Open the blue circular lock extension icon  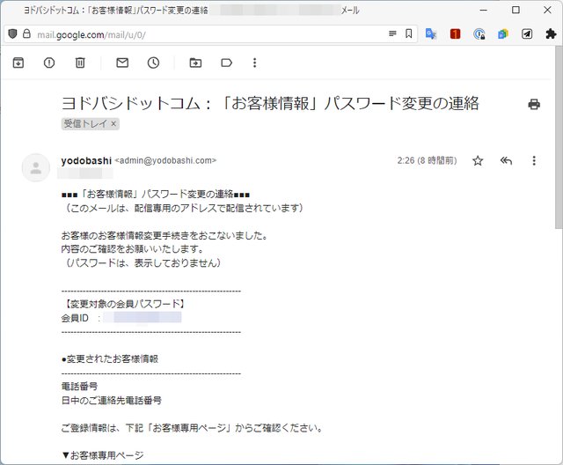pos(479,34)
